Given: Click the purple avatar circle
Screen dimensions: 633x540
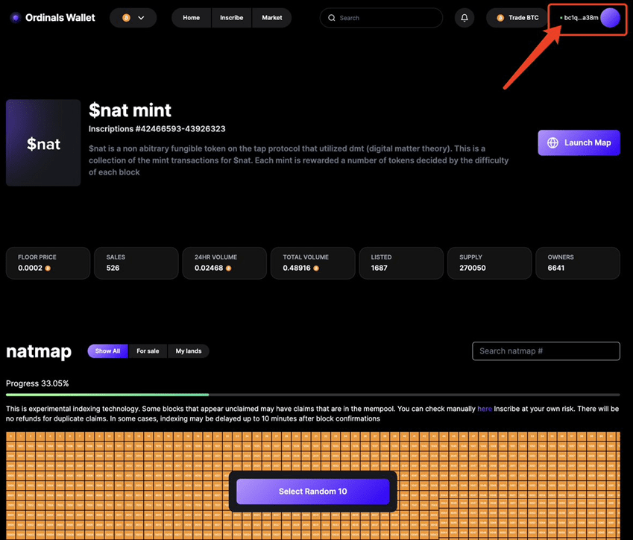Looking at the screenshot, I should point(610,18).
